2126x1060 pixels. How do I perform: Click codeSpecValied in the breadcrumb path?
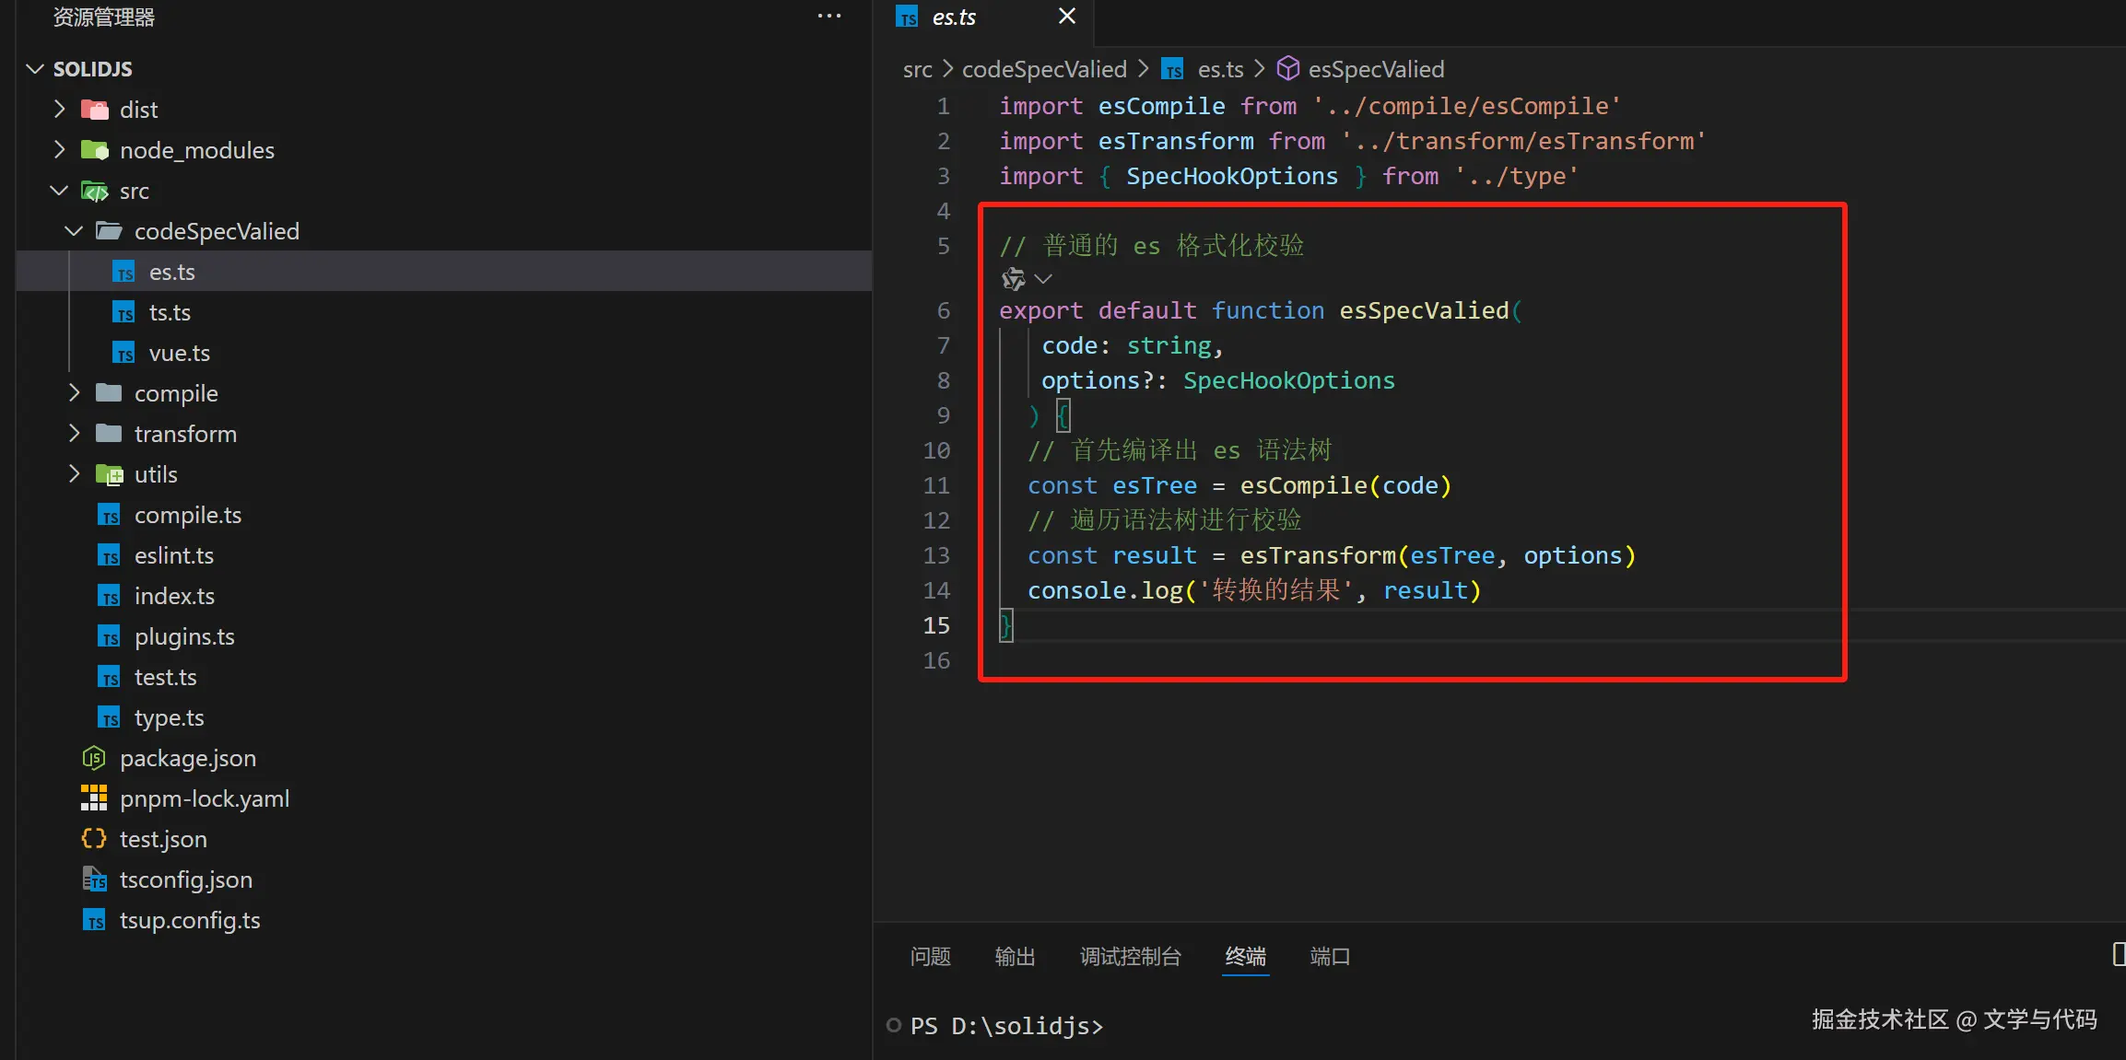click(1044, 69)
